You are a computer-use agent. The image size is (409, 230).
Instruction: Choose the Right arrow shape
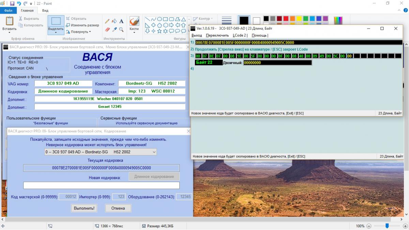tap(172, 25)
